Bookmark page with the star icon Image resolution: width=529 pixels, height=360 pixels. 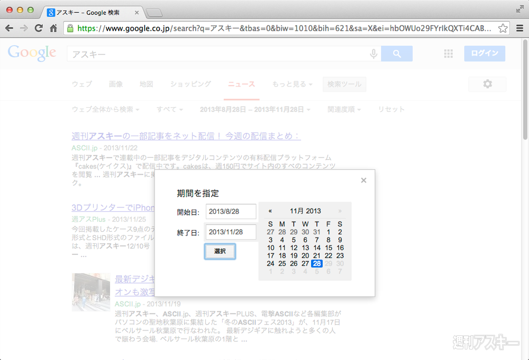click(503, 29)
